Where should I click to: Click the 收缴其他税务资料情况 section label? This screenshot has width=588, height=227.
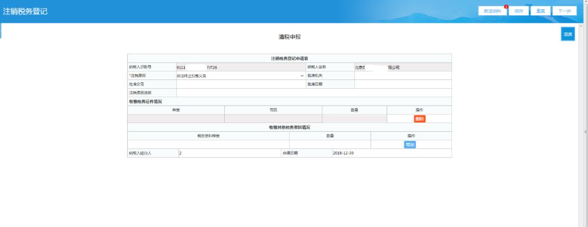pos(290,127)
